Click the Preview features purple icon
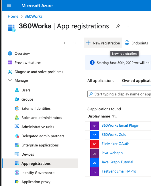Image resolution: width=151 pixels, height=186 pixels. [x=10, y=62]
